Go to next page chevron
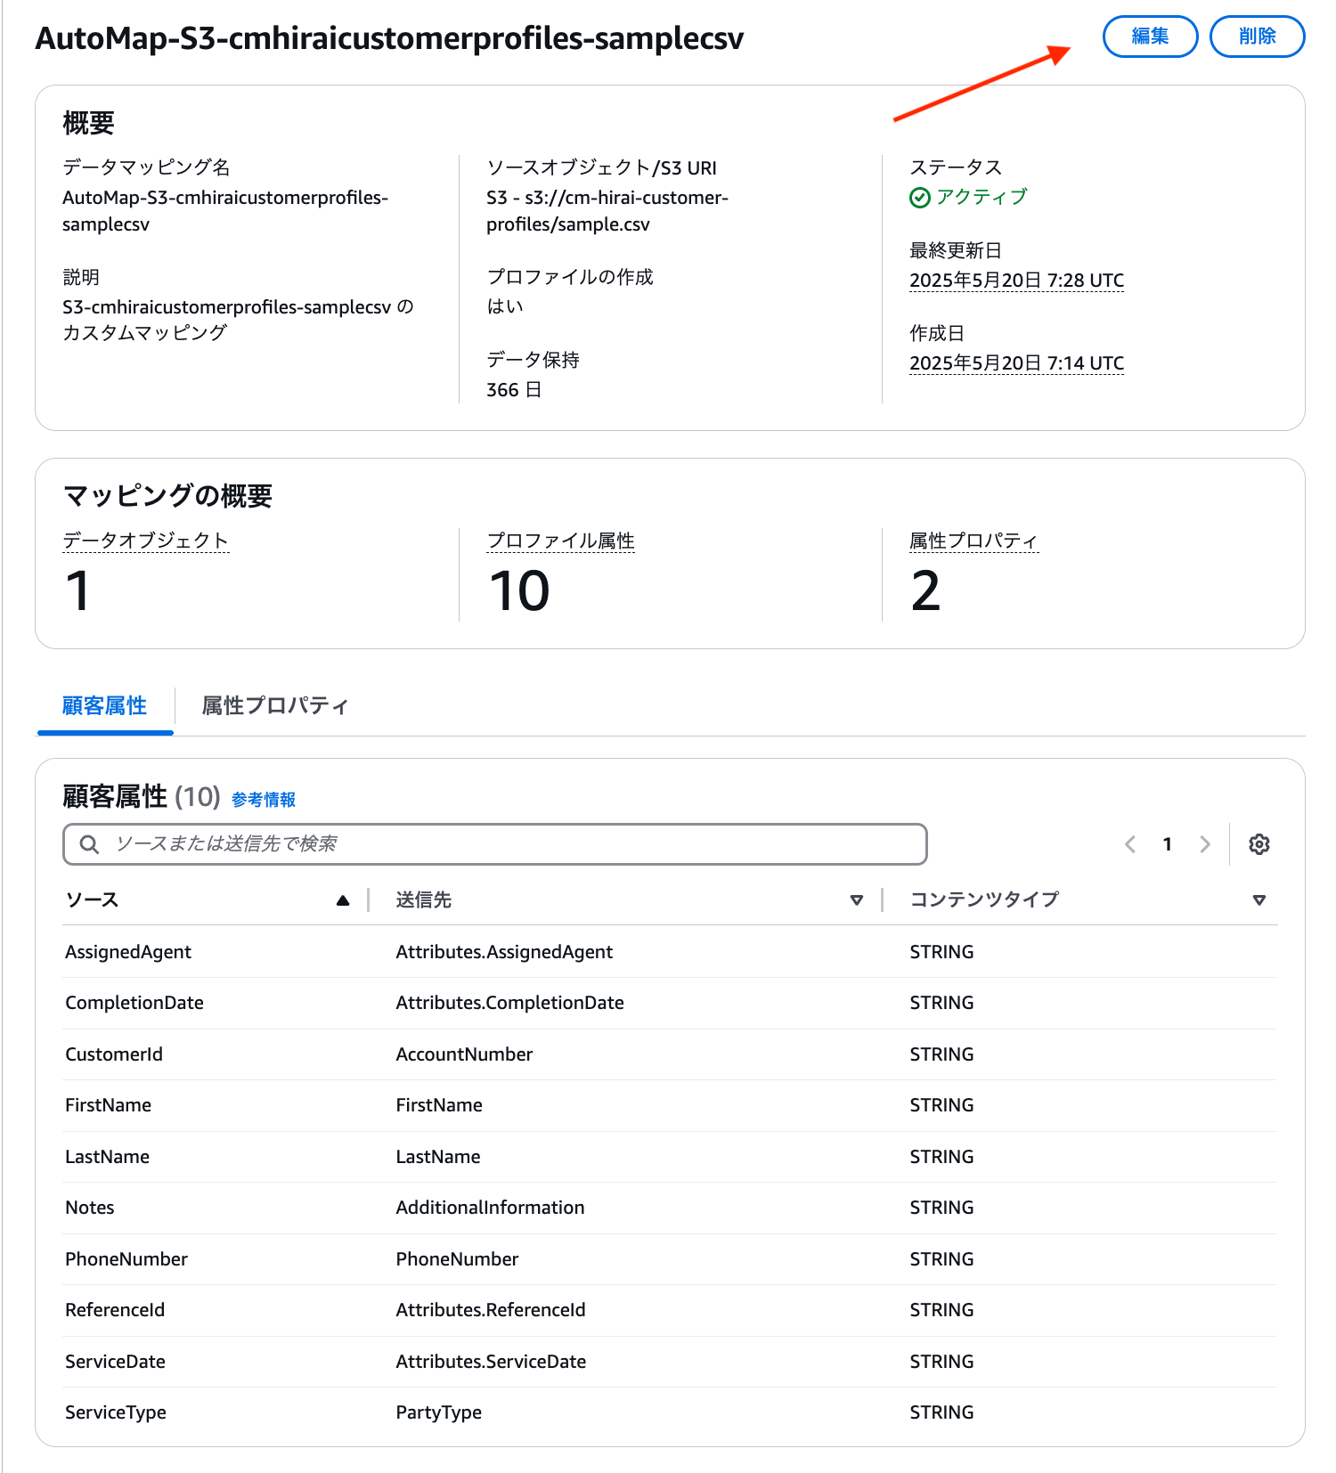 1204,844
